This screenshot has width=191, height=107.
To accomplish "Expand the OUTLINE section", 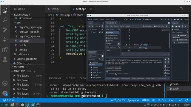I will coord(12,67).
